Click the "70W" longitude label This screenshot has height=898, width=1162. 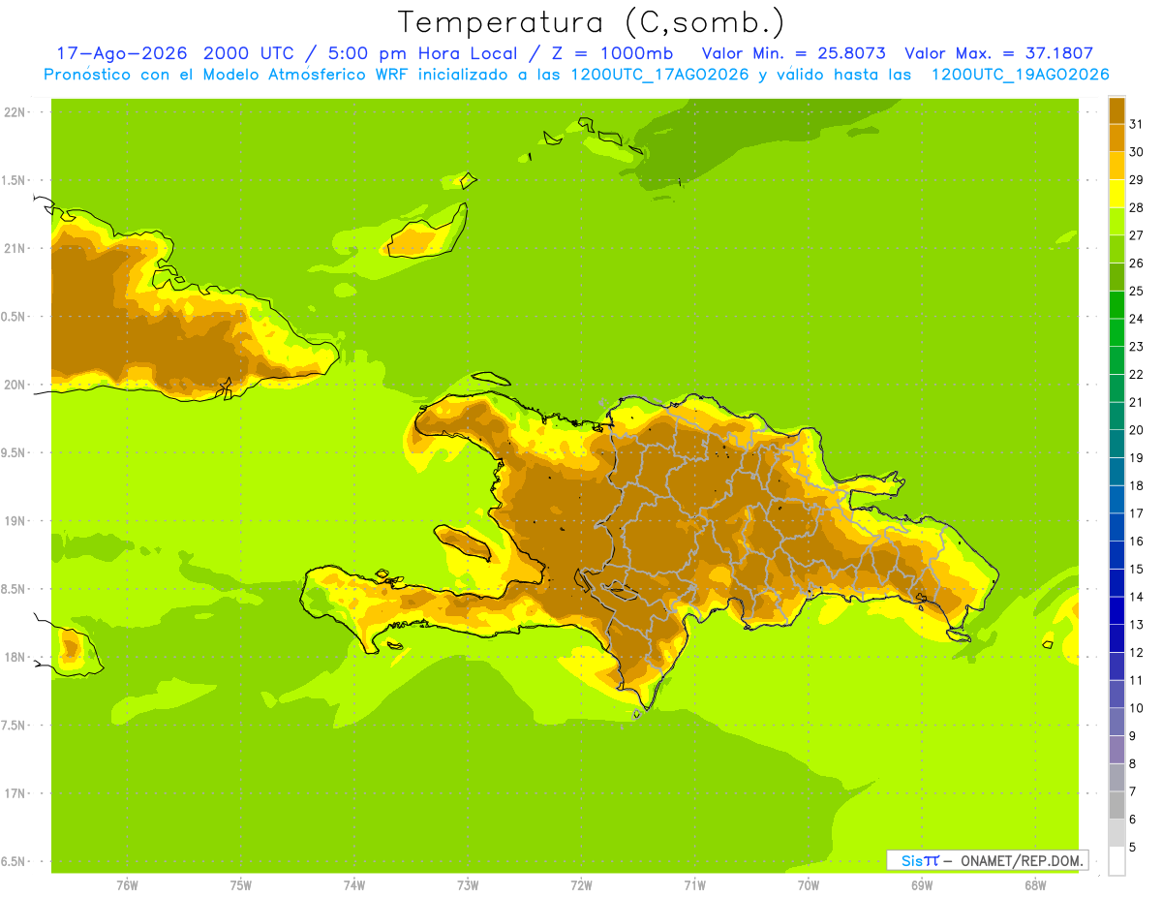(808, 885)
